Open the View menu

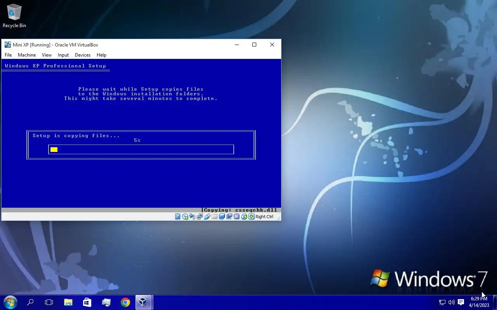click(47, 55)
